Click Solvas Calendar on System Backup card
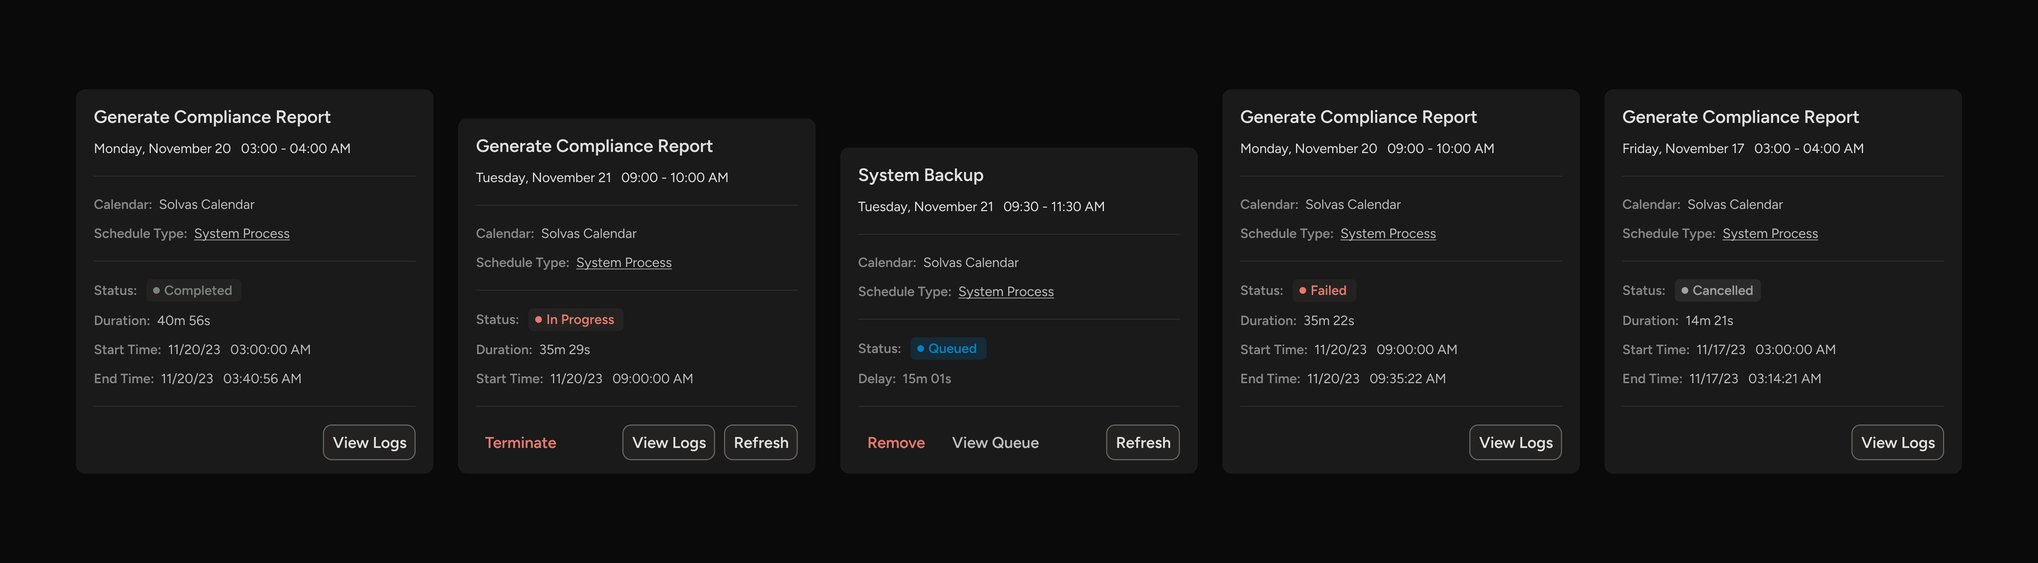The height and width of the screenshot is (563, 2038). tap(971, 263)
